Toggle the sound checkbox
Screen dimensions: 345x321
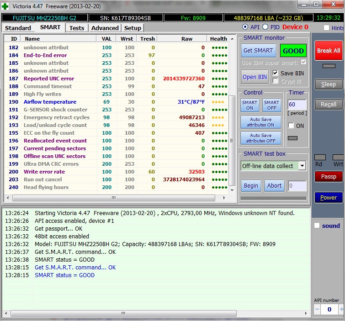(317, 226)
